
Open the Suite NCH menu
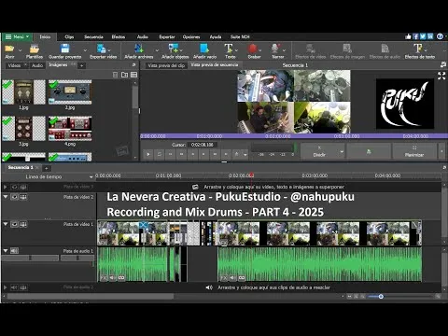[x=240, y=36]
